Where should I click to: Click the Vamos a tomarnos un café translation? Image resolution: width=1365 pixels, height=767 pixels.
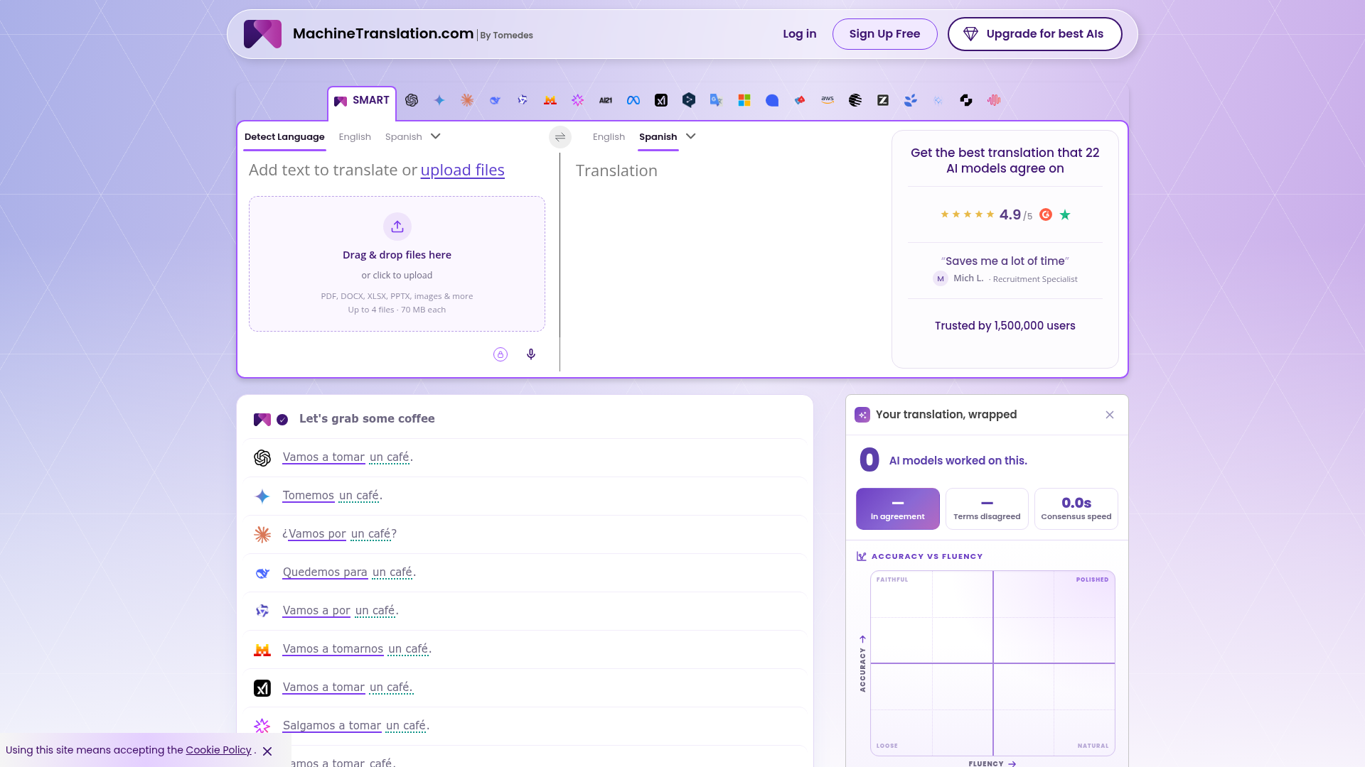357,649
